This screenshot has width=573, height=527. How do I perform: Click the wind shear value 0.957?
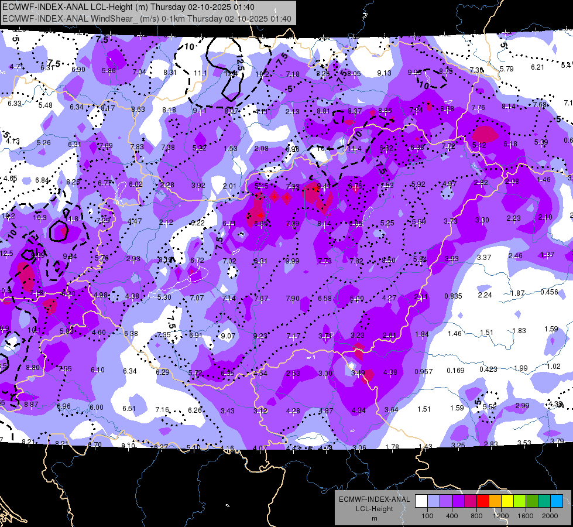(424, 372)
